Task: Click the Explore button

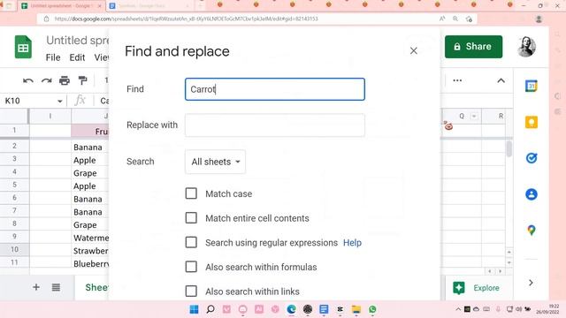Action: pyautogui.click(x=477, y=288)
